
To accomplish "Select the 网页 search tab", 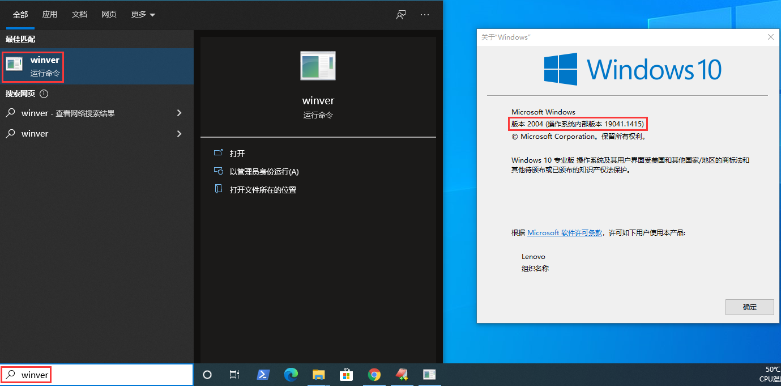I will click(109, 15).
